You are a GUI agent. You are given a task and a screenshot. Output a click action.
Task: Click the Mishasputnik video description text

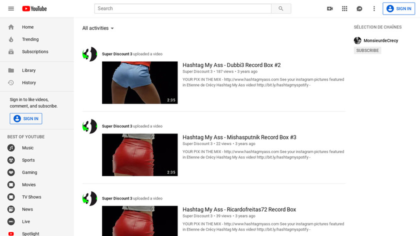pyautogui.click(x=263, y=154)
